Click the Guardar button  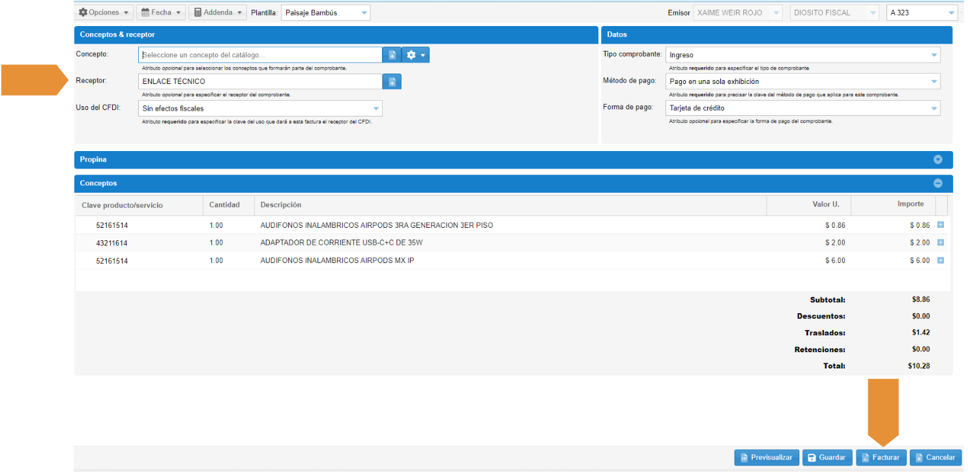826,458
